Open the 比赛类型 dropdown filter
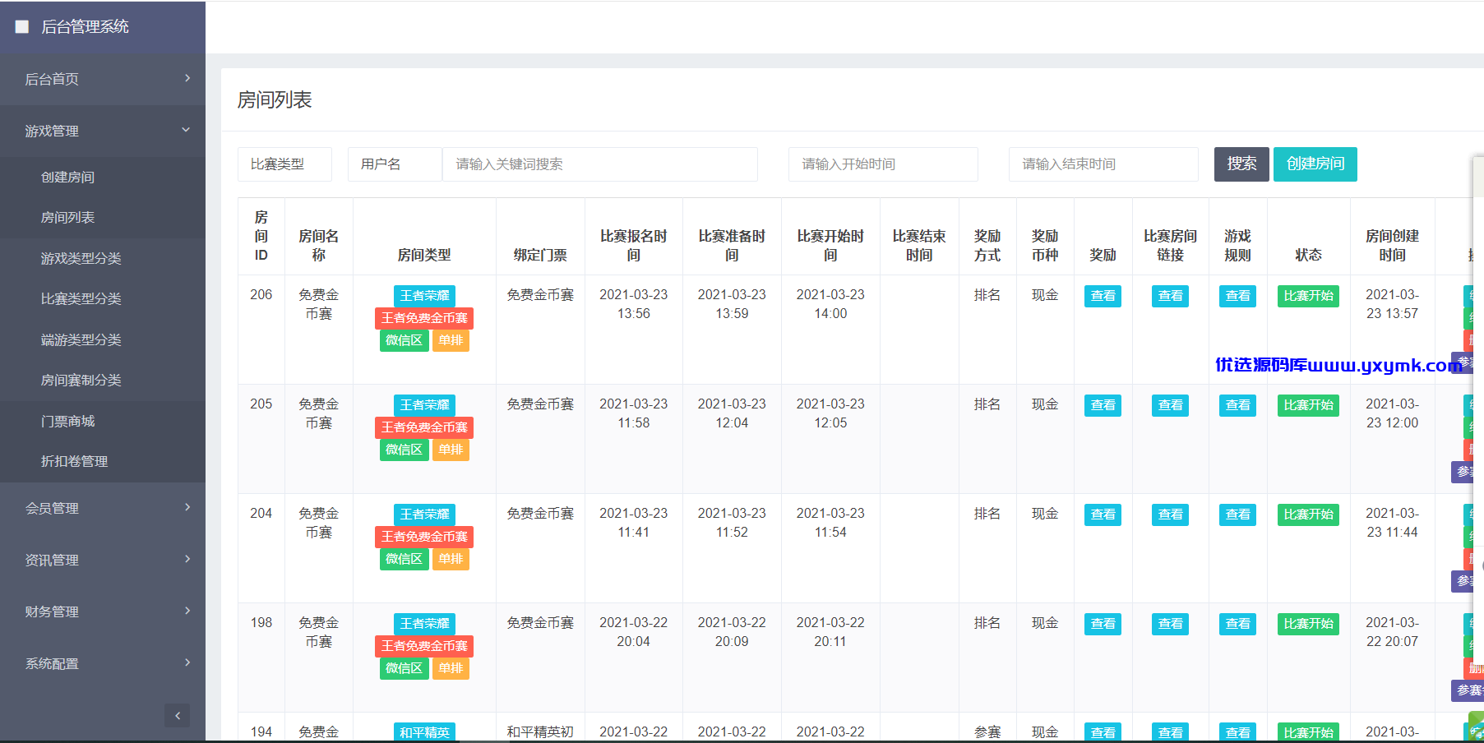The width and height of the screenshot is (1484, 743). pos(284,164)
